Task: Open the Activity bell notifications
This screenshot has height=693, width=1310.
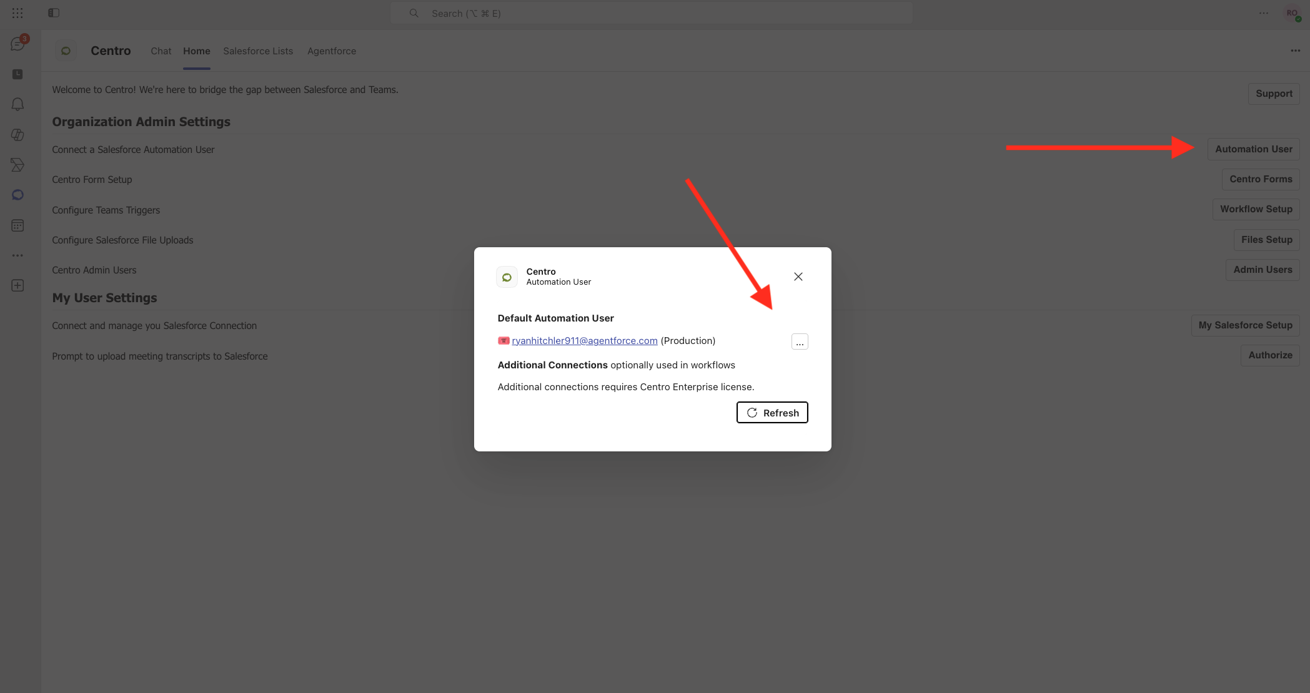Action: [17, 104]
